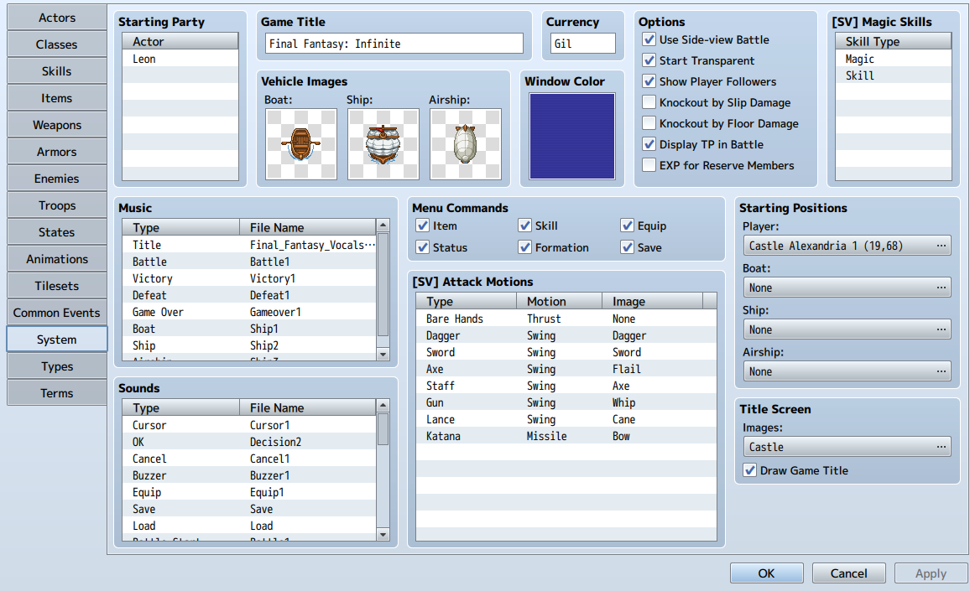Open the Tilesets tab
This screenshot has height=591, width=970.
pyautogui.click(x=57, y=286)
